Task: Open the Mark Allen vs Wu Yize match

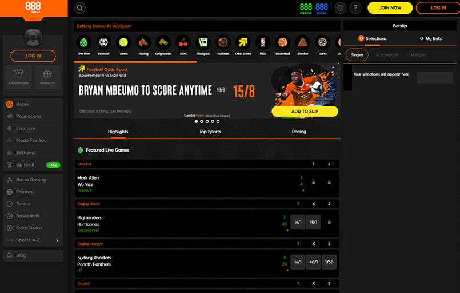Action: 207,184
